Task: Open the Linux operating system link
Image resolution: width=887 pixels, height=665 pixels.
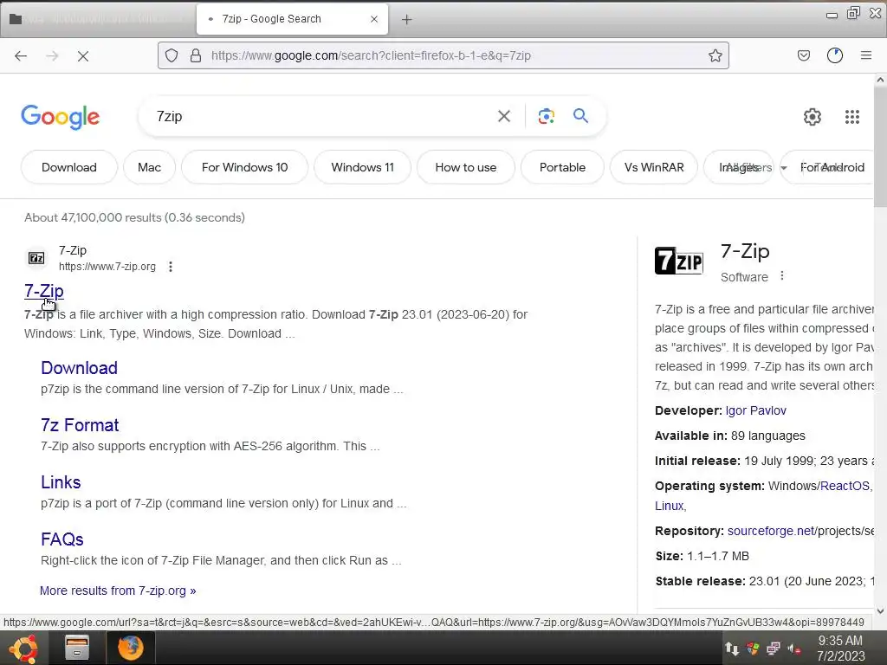Action: (x=670, y=506)
